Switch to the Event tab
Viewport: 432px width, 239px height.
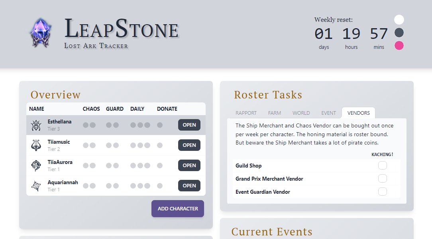click(328, 113)
